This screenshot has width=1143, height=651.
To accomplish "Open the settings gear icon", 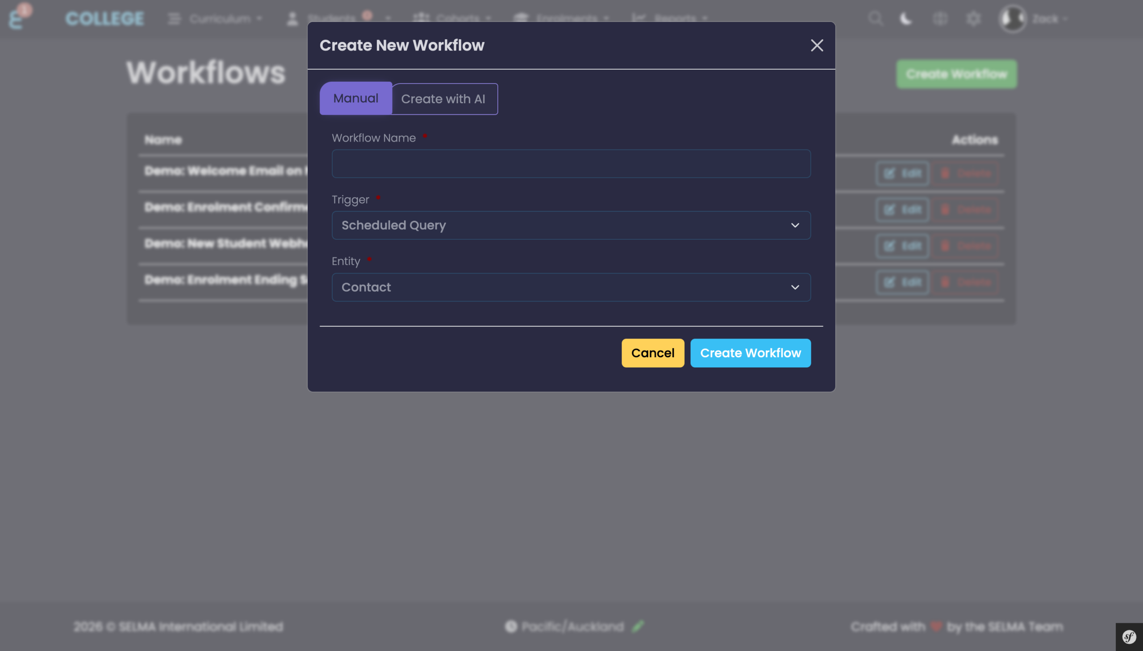I will (x=973, y=19).
